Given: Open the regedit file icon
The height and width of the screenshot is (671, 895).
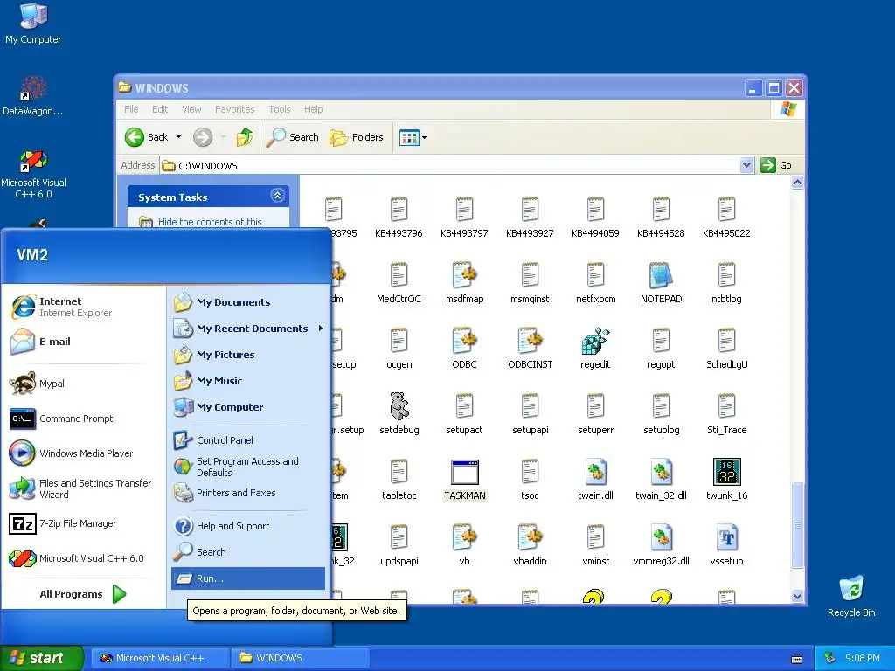Looking at the screenshot, I should 595,342.
